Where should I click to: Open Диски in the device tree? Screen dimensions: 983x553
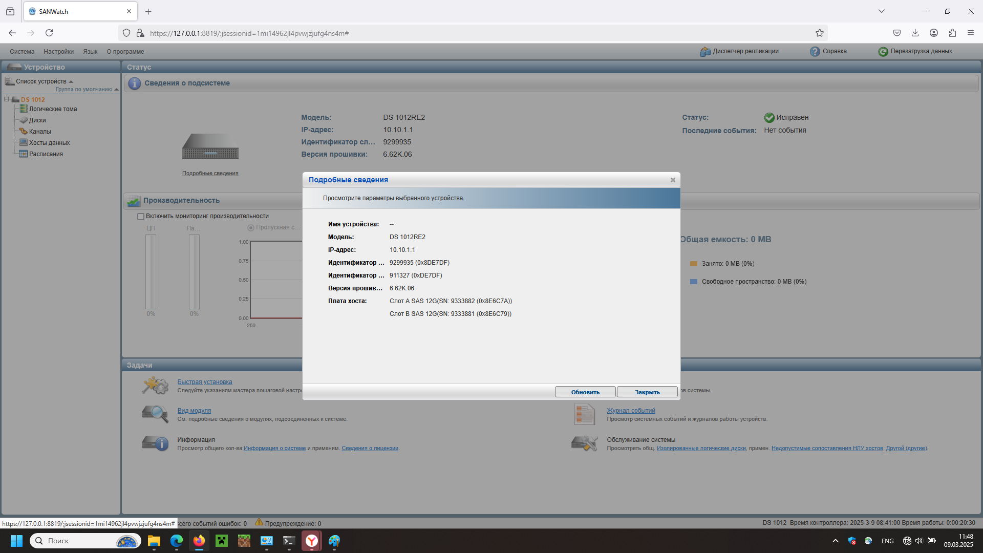pos(37,120)
